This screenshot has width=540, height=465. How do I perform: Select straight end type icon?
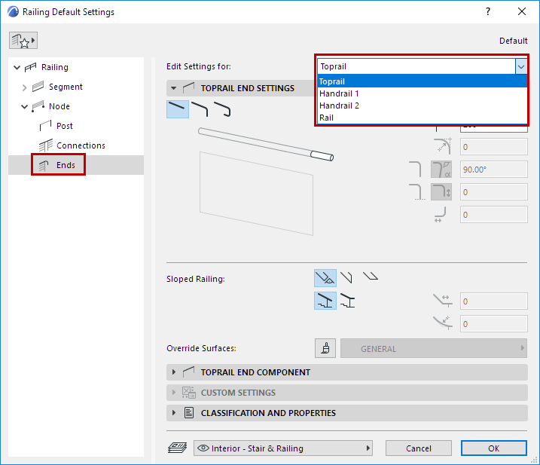click(177, 109)
